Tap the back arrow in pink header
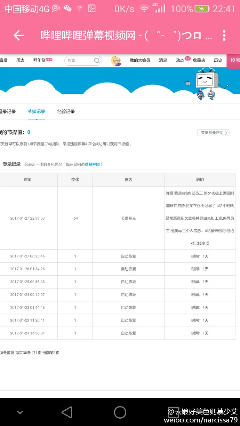240x426 pixels. tap(19, 35)
